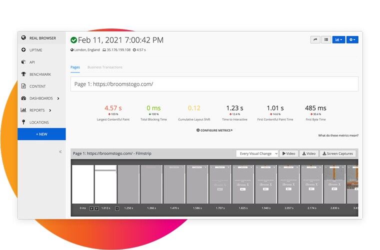The image size is (380, 250).
Task: Click the 4.57 s Largest Contentful Paint value
Action: point(113,108)
